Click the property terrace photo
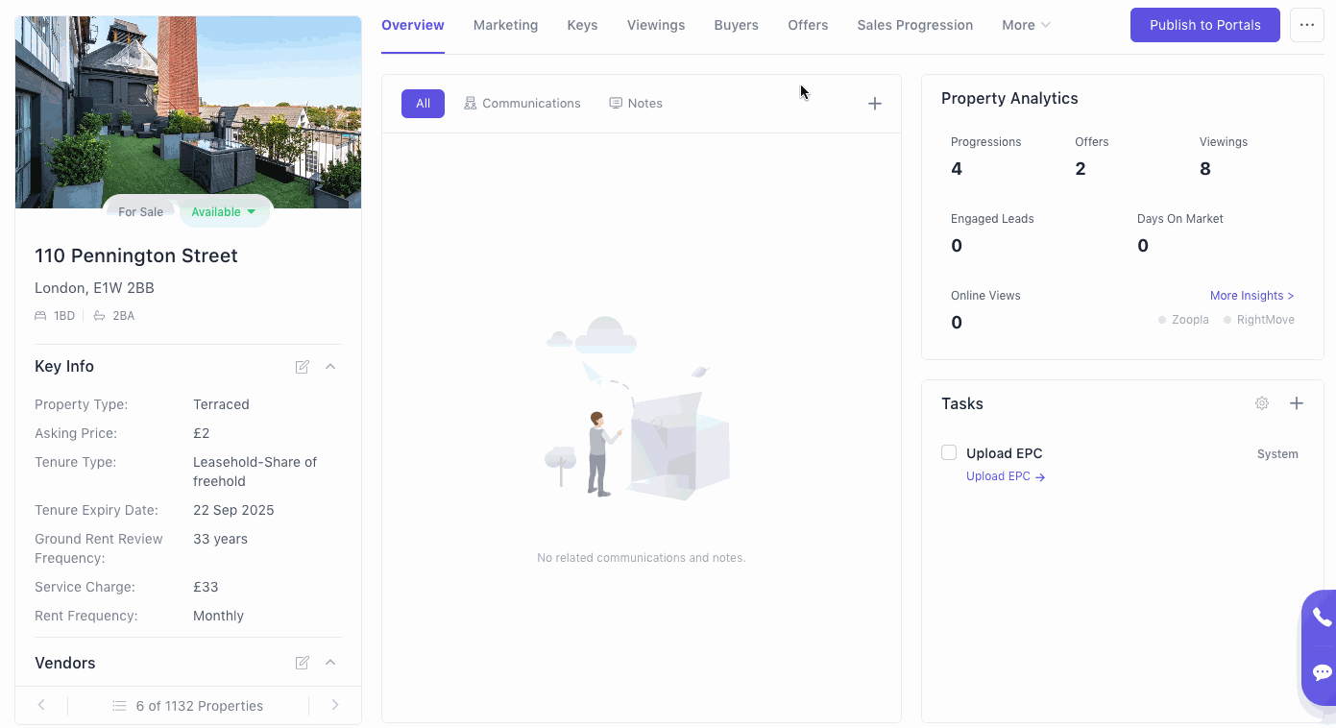The image size is (1336, 728). click(188, 106)
